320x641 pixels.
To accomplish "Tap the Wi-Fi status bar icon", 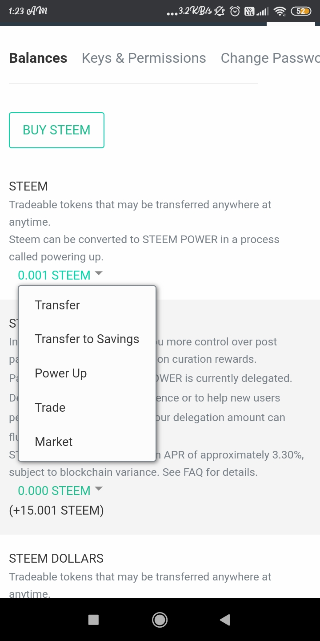I will (280, 12).
